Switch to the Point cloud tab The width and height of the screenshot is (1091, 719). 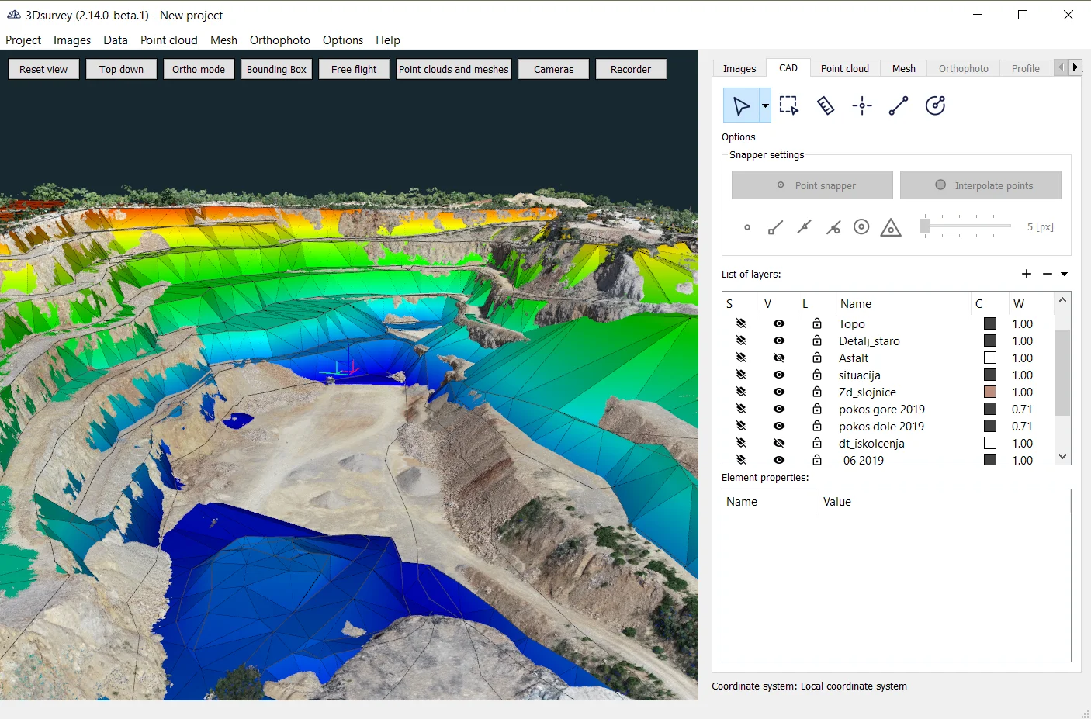point(845,68)
